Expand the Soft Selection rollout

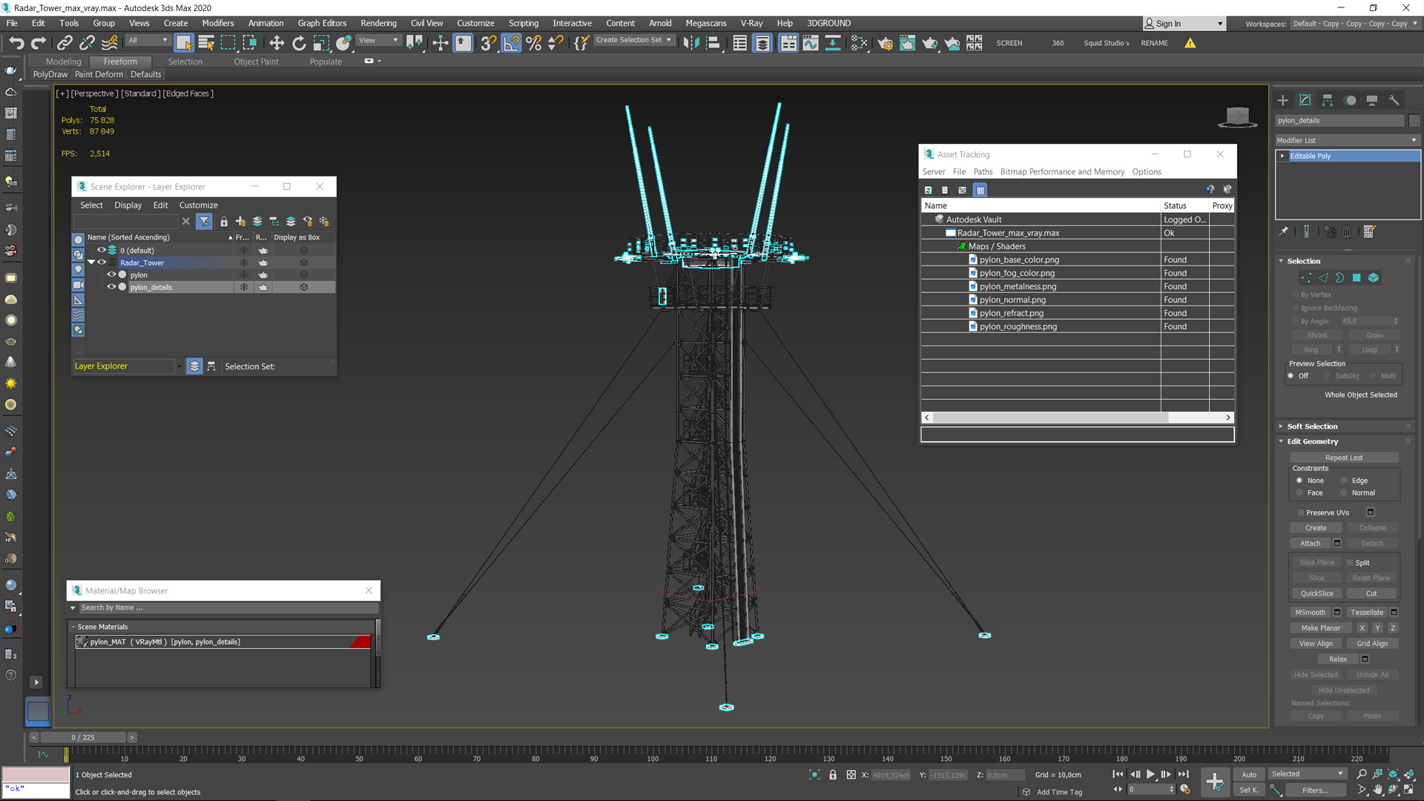tap(1312, 426)
